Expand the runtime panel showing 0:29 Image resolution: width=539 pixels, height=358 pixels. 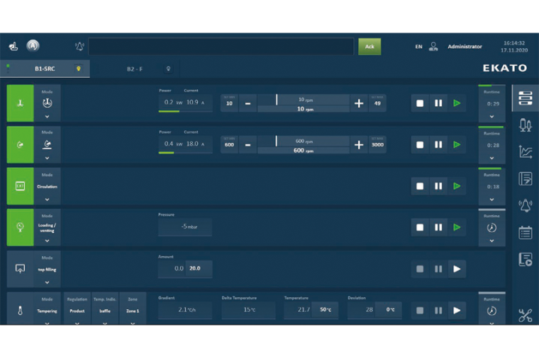(491, 117)
